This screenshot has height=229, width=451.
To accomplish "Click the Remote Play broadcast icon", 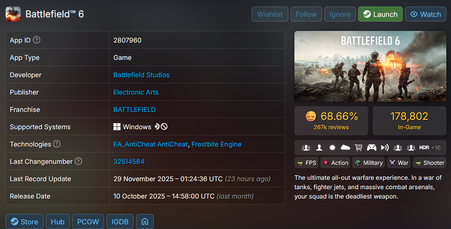I will coord(385,148).
